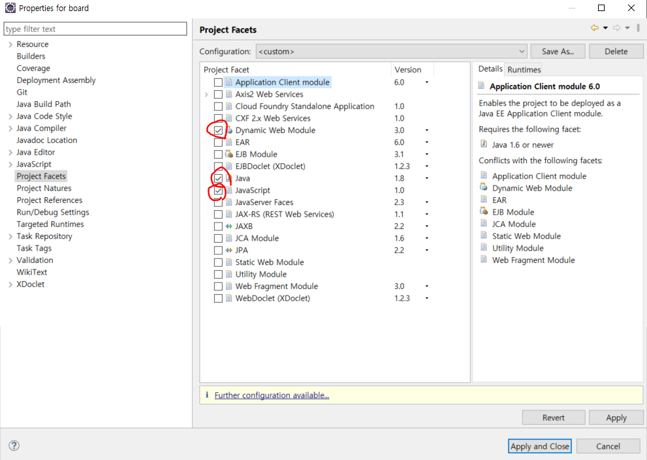
Task: Click the Dynamic Web Module facet icon
Action: [229, 130]
